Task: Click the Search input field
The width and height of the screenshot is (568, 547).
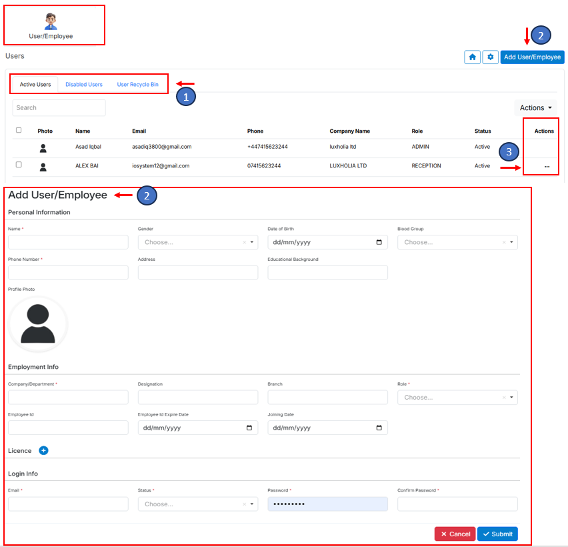Action: click(x=59, y=107)
